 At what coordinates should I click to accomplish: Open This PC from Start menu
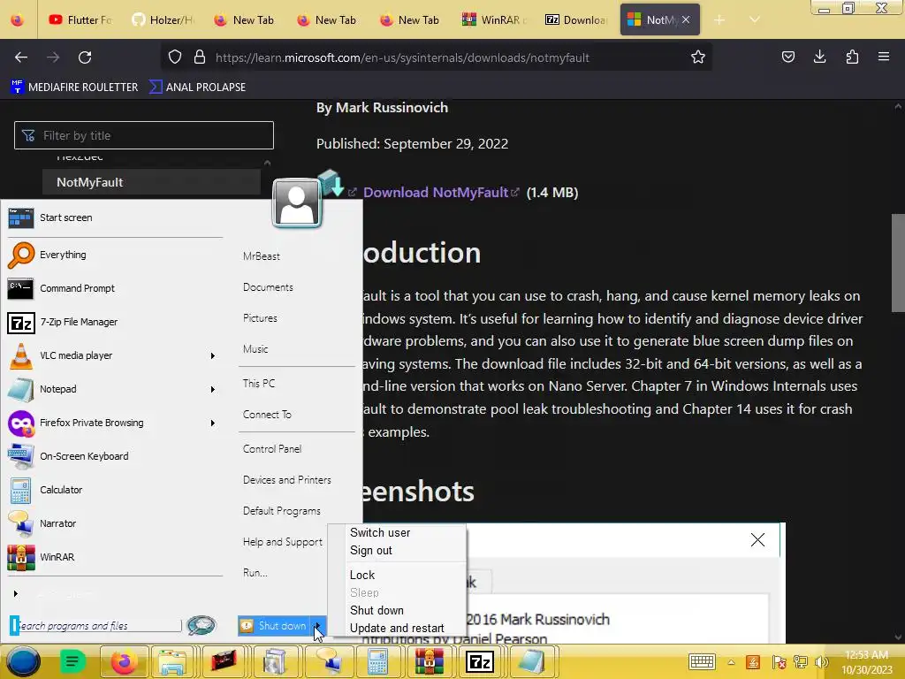(x=259, y=384)
